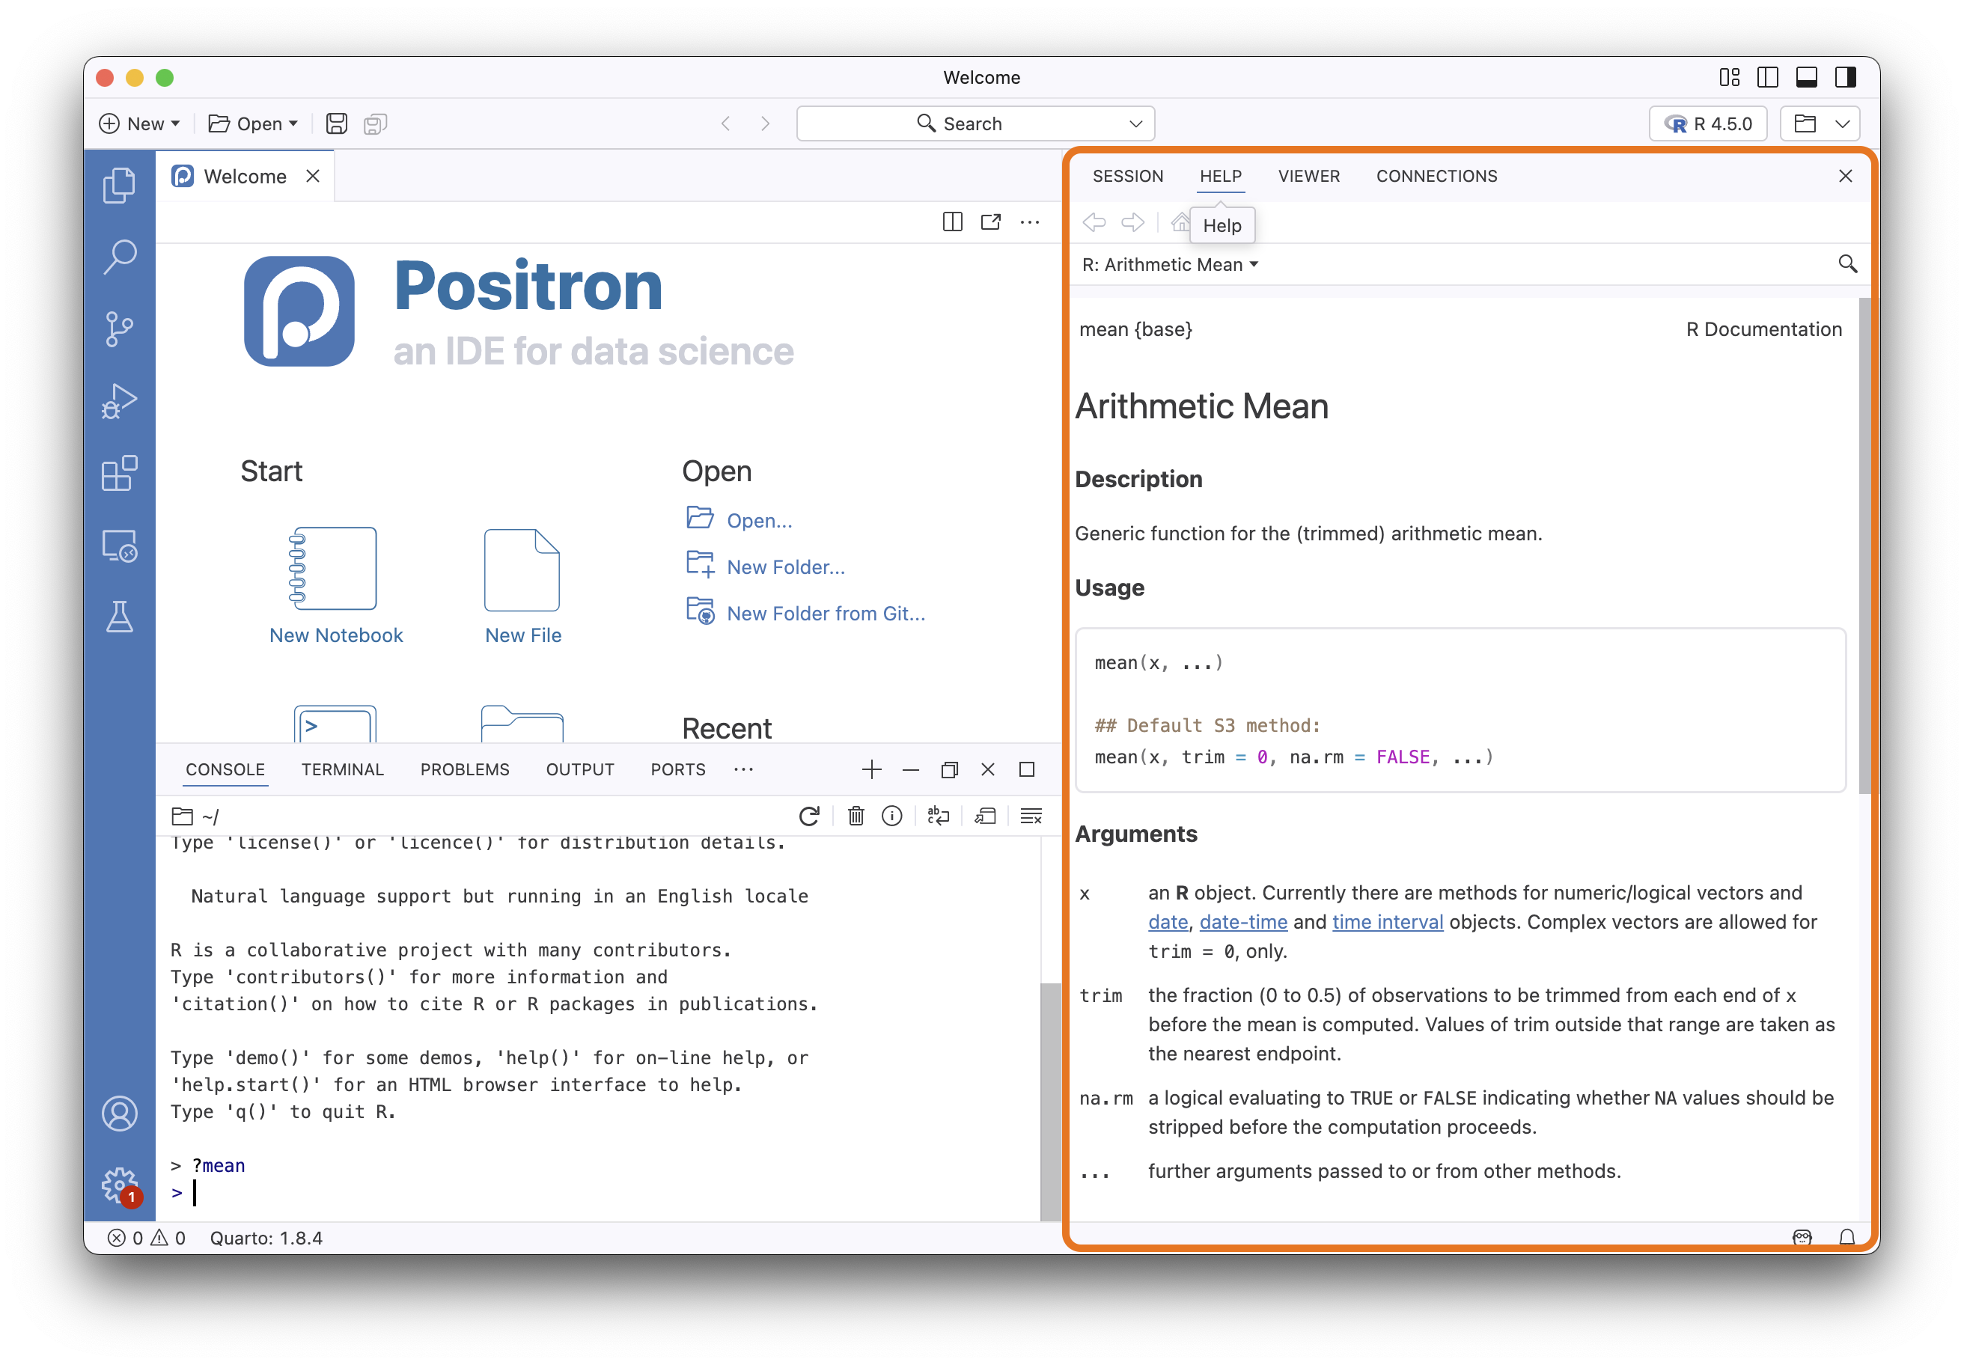Go to next help topic arrow
Screen dimensions: 1964x1365
coord(1132,222)
